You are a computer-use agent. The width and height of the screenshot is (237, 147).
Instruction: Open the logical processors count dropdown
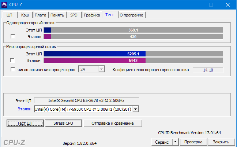101,69
